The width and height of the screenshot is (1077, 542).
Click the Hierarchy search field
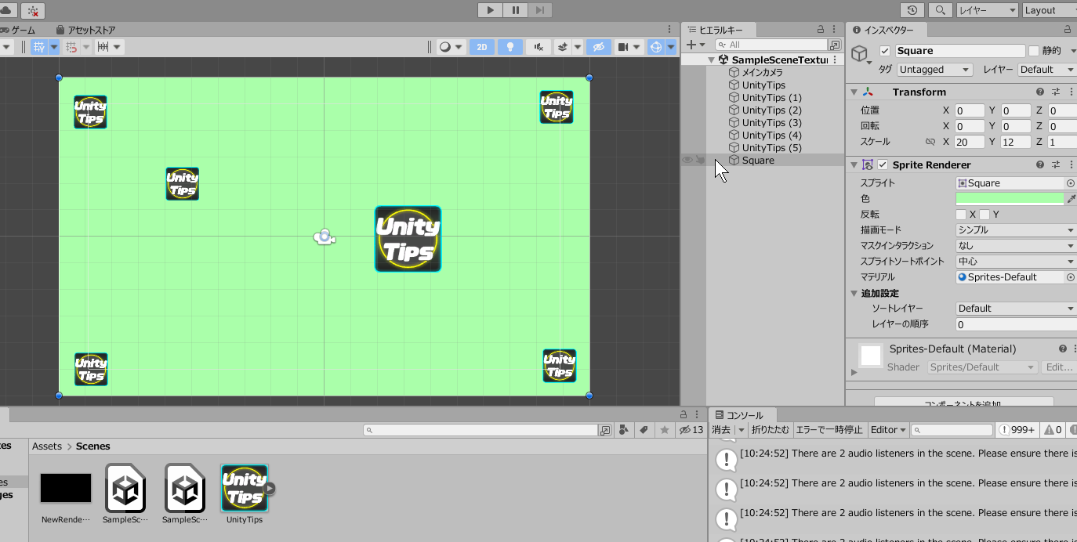pos(772,45)
